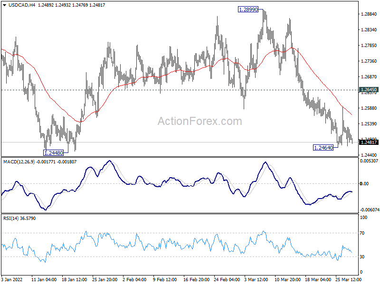Click the 3 Jan 2022 date label
Image resolution: width=380 pixels, height=285 pixels.
pyautogui.click(x=11, y=280)
